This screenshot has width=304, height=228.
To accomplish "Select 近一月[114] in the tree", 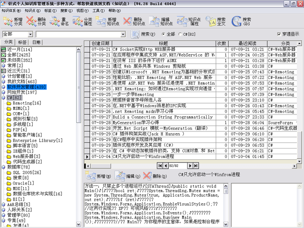I will click(x=20, y=50).
